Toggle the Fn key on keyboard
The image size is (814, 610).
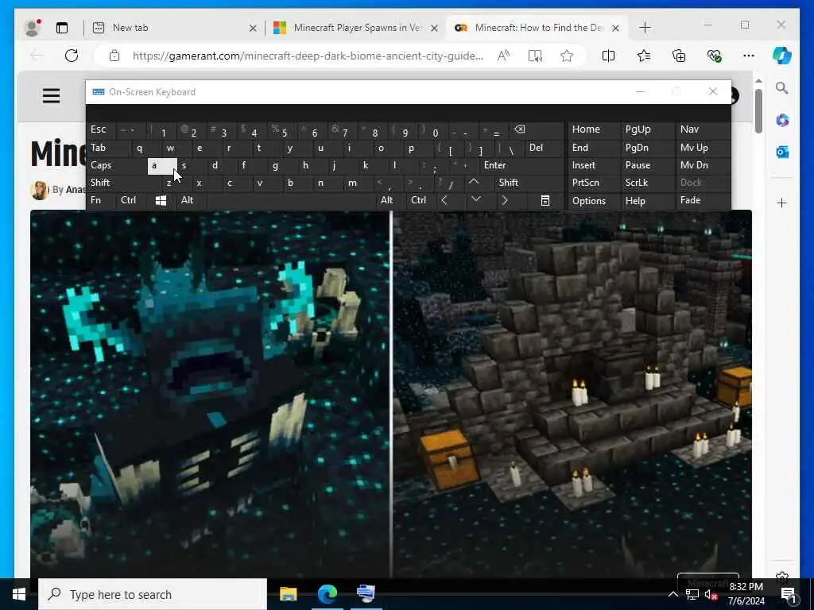[x=102, y=201]
